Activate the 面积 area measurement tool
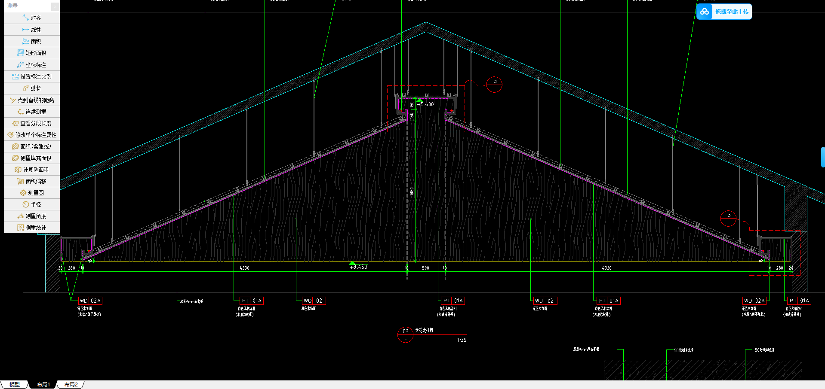 (32, 41)
